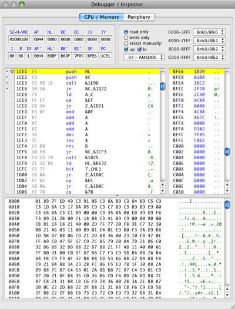Click the IY register field

106,39
